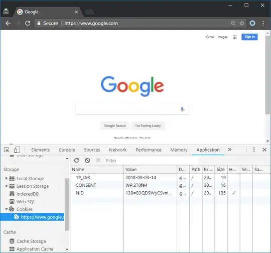This screenshot has height=253, width=271.
Task: Switch to Elements tab
Action: coord(41,150)
